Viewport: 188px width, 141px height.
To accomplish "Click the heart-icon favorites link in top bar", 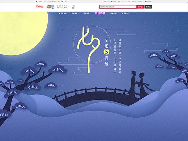I will click(114, 1).
